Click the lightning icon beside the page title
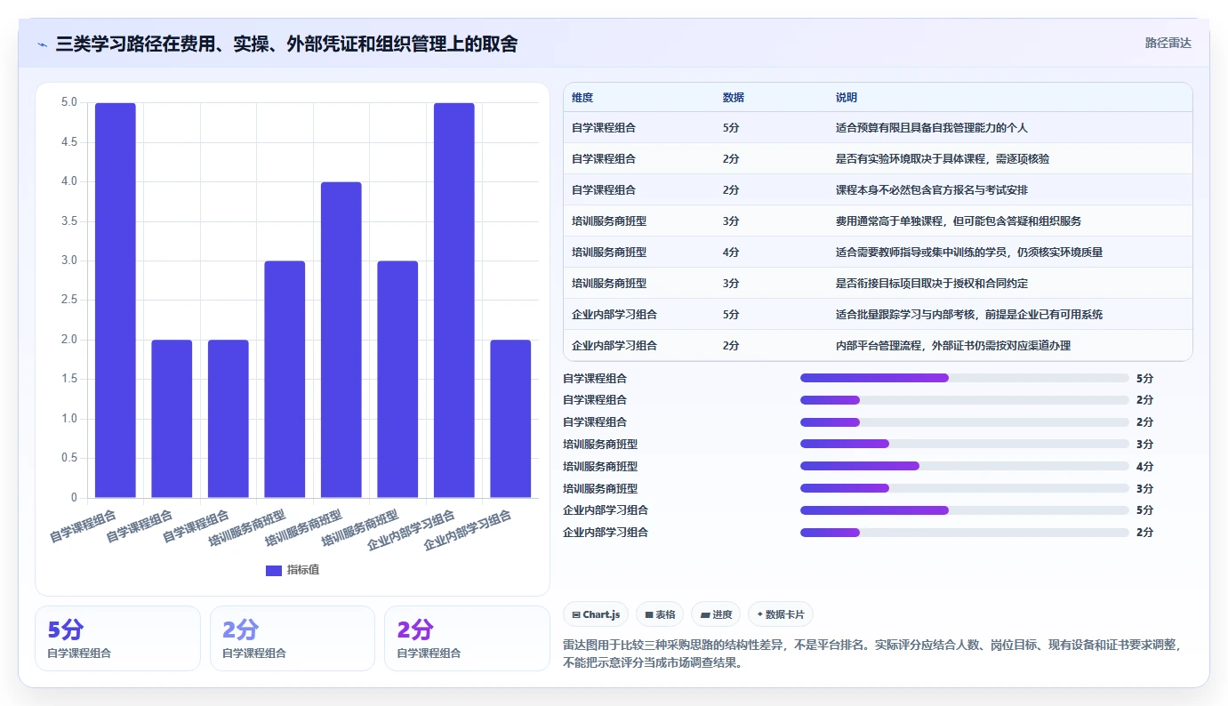The width and height of the screenshot is (1228, 706). (42, 44)
